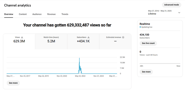Switch to the Content tab
The height and width of the screenshot is (97, 185).
click(x=23, y=14)
